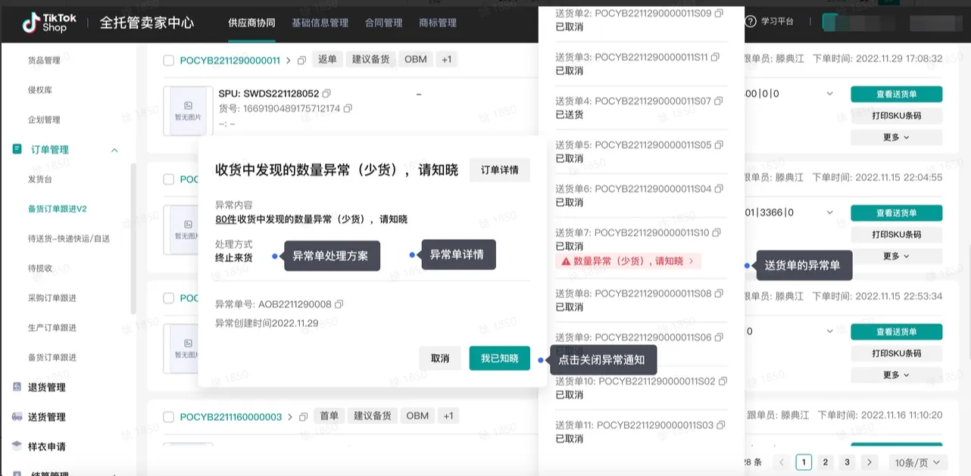Click 查看送货单 for 17:08:32 order

896,94
